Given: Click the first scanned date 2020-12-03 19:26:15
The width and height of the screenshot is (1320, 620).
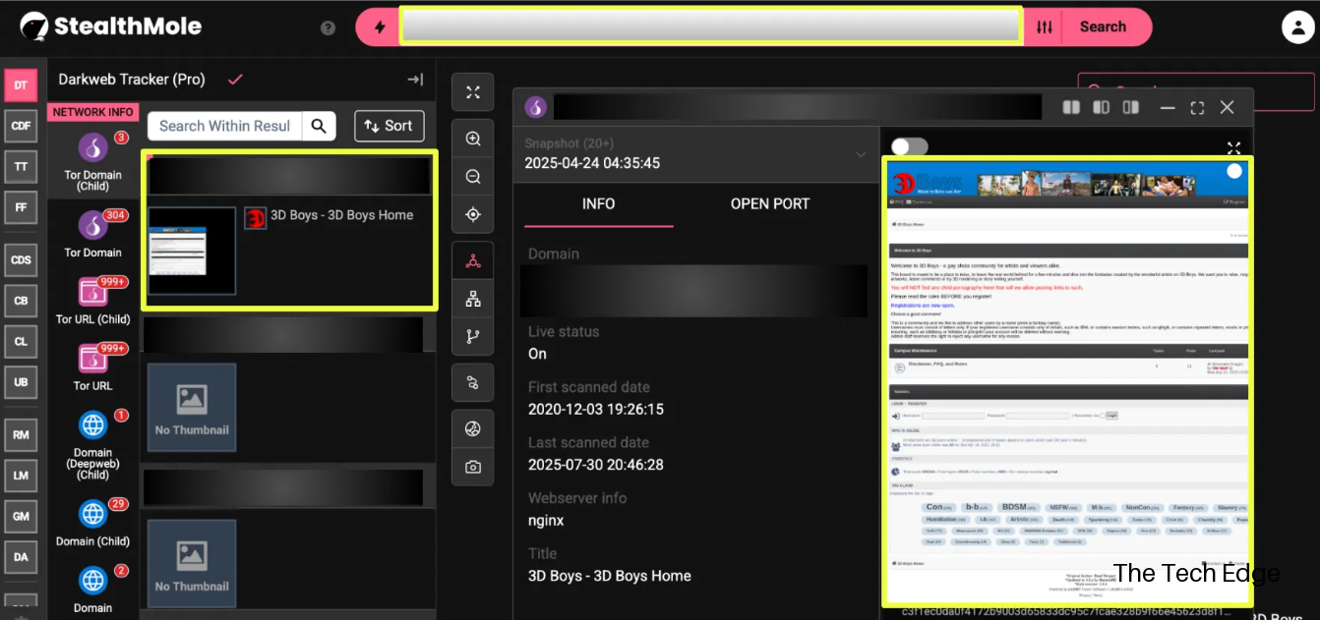Looking at the screenshot, I should (x=596, y=410).
